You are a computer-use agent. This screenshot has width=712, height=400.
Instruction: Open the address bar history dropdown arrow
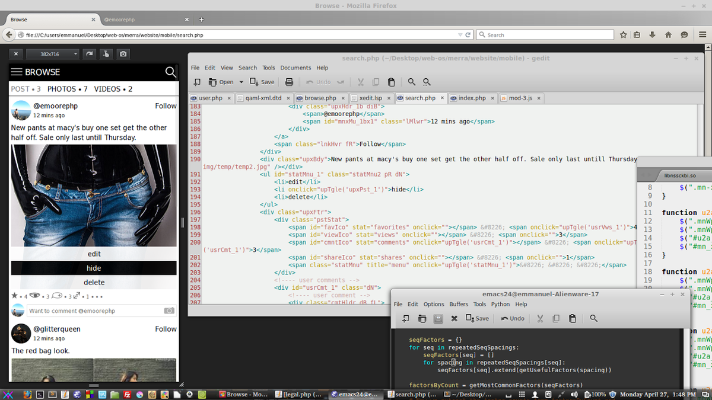pos(460,35)
